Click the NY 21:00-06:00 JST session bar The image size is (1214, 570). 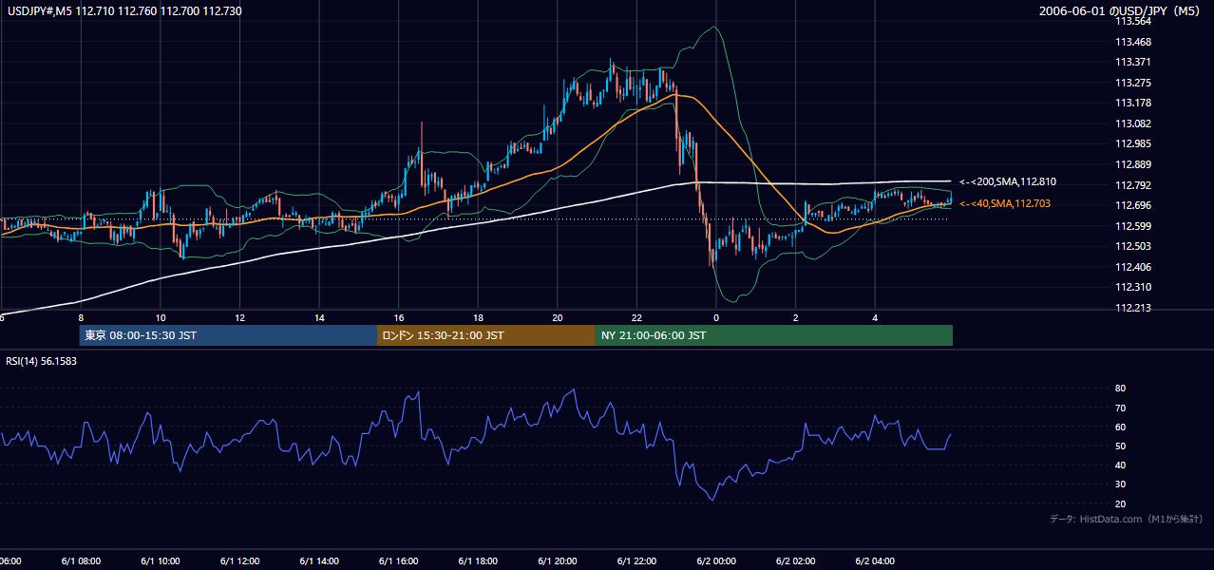(x=774, y=335)
